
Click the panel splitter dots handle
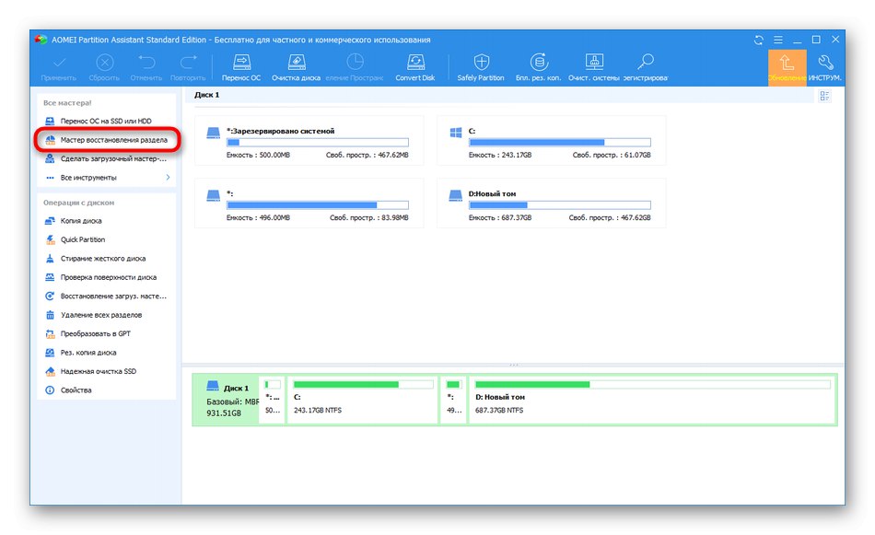point(513,365)
